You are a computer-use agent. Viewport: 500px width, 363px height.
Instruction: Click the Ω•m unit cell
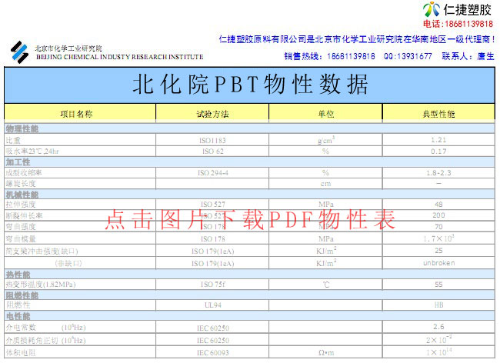coord(326,353)
